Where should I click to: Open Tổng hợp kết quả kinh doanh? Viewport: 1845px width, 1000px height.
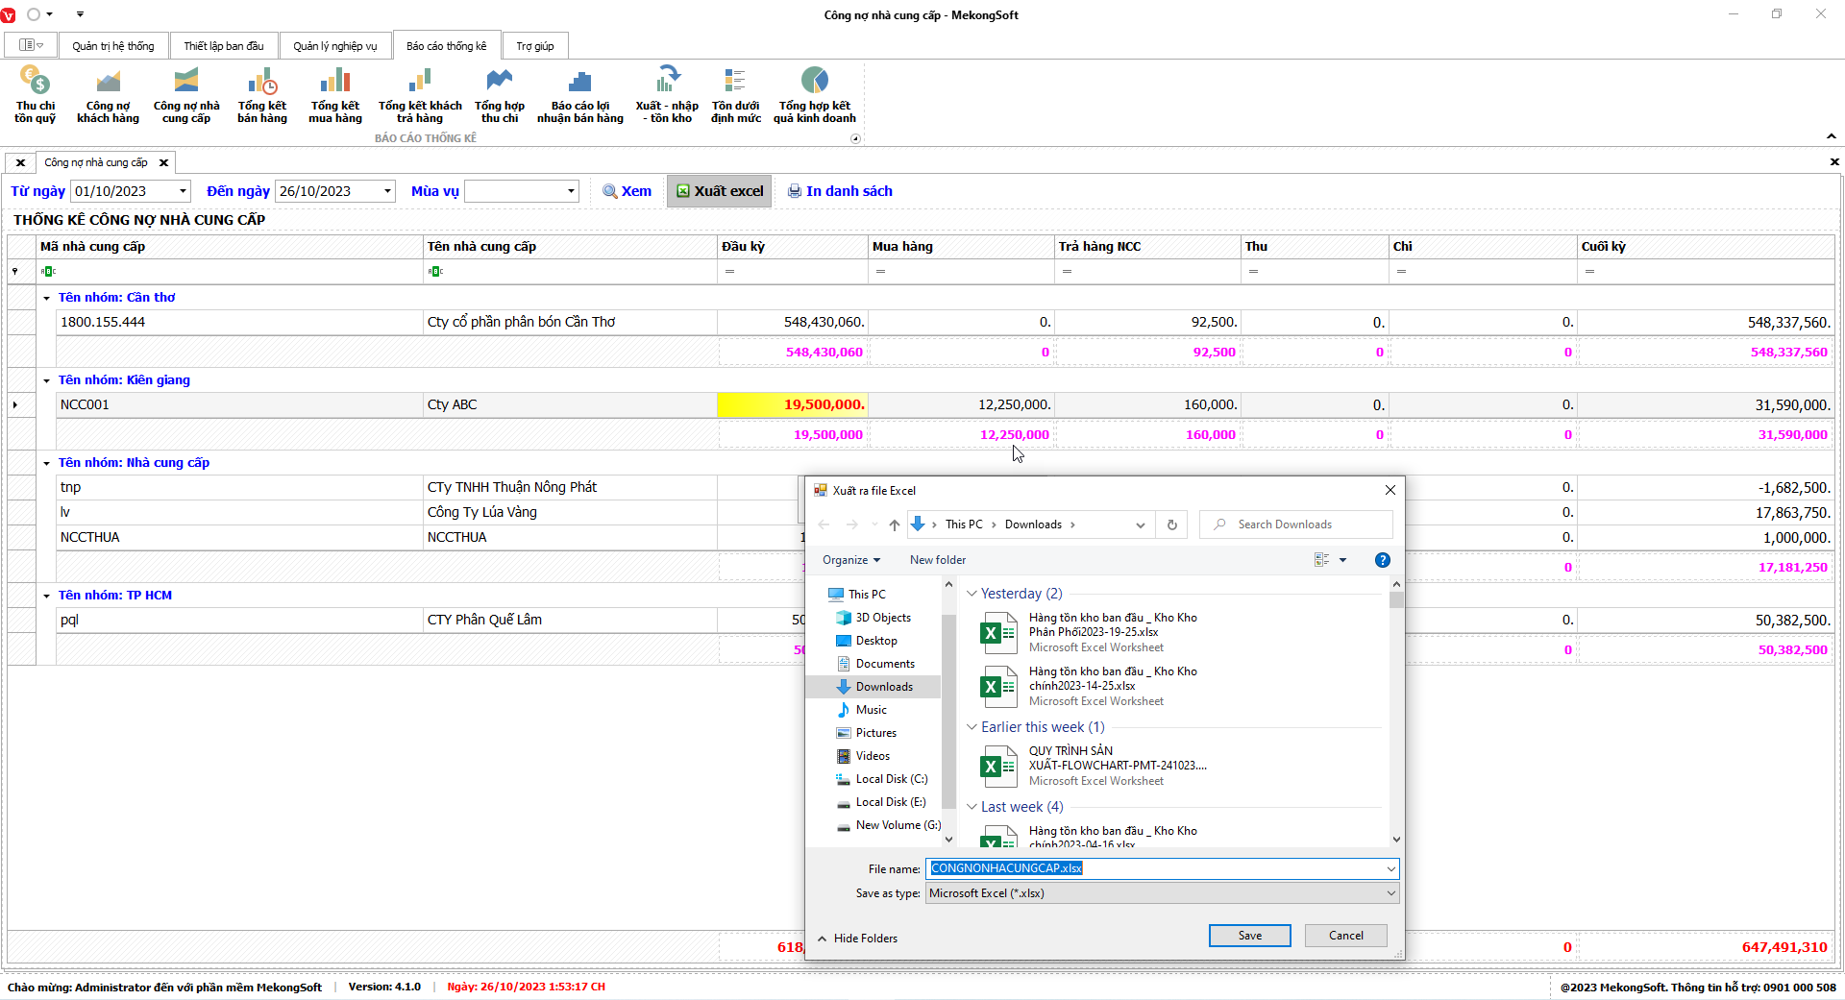[814, 94]
